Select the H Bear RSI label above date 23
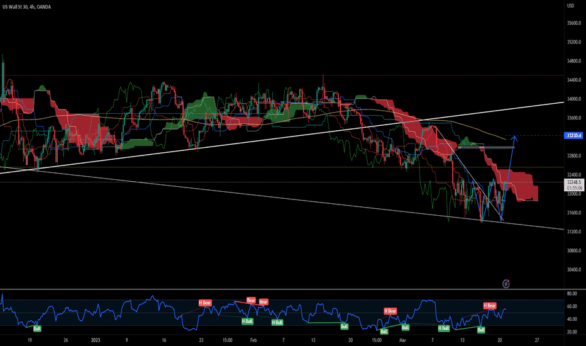 tap(205, 303)
